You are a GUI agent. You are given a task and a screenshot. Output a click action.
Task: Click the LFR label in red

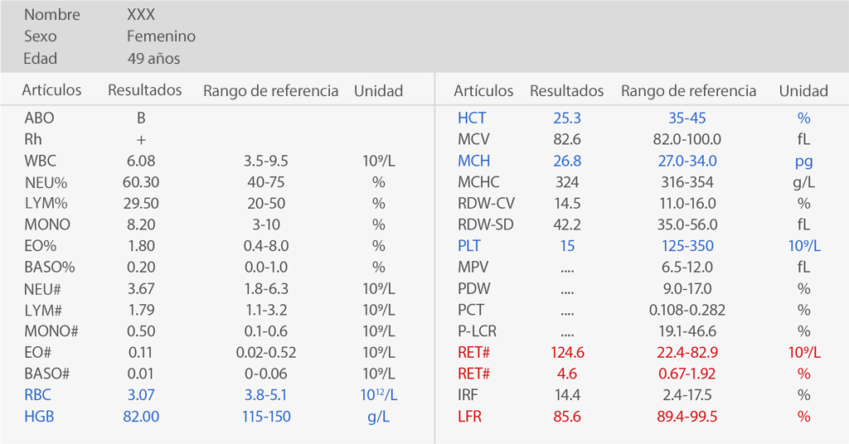tap(469, 417)
